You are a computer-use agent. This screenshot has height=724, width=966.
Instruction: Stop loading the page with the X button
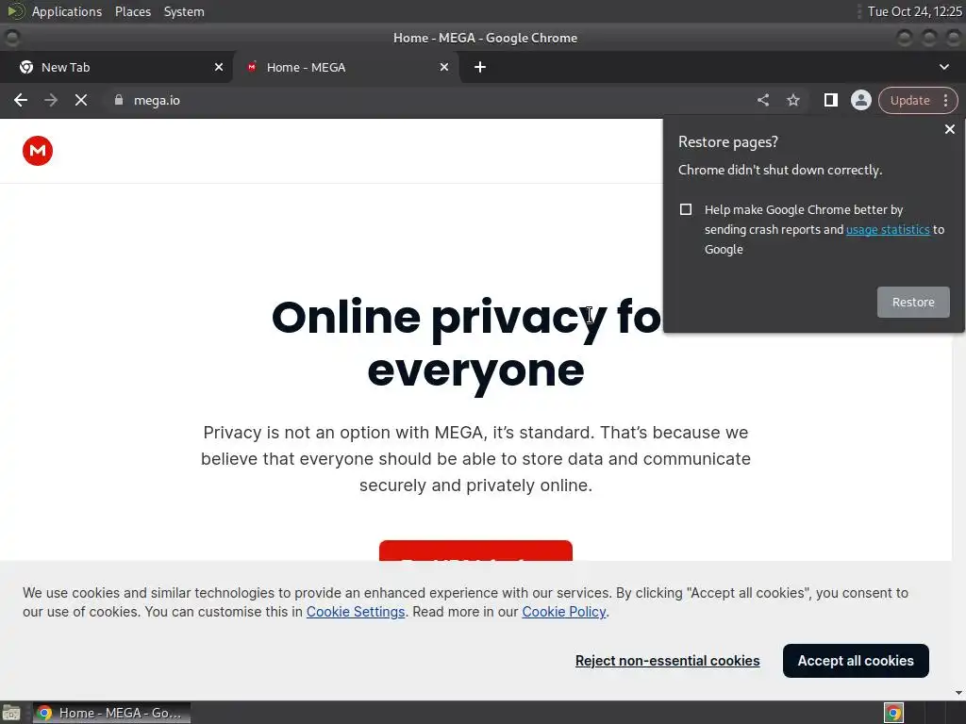(x=81, y=100)
